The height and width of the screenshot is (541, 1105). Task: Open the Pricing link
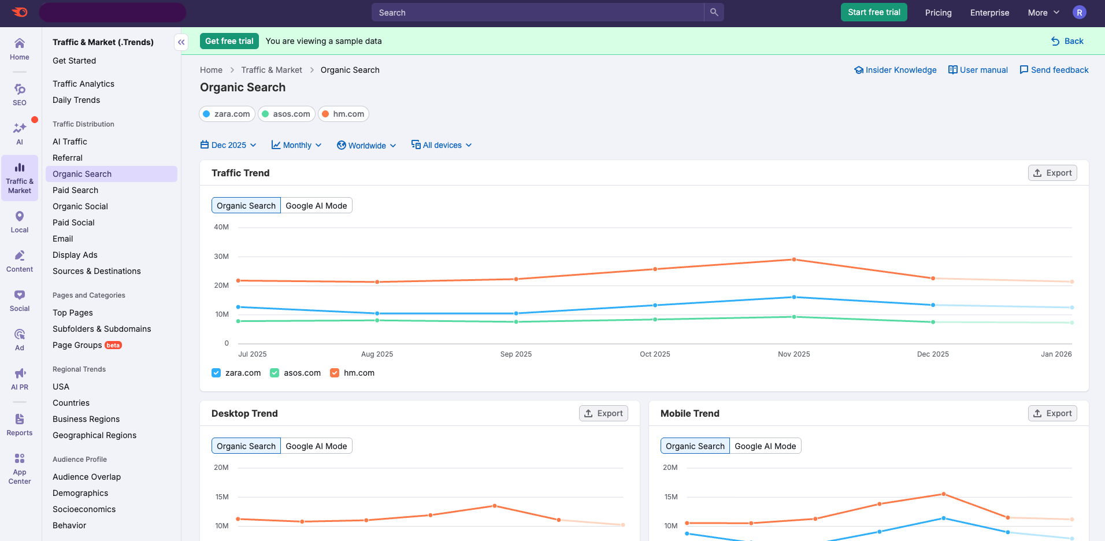[938, 13]
